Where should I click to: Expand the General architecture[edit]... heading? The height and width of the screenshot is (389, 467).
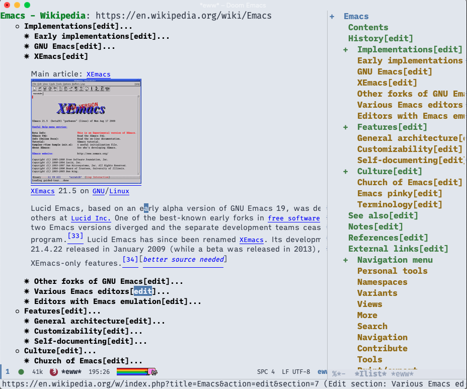pos(99,321)
